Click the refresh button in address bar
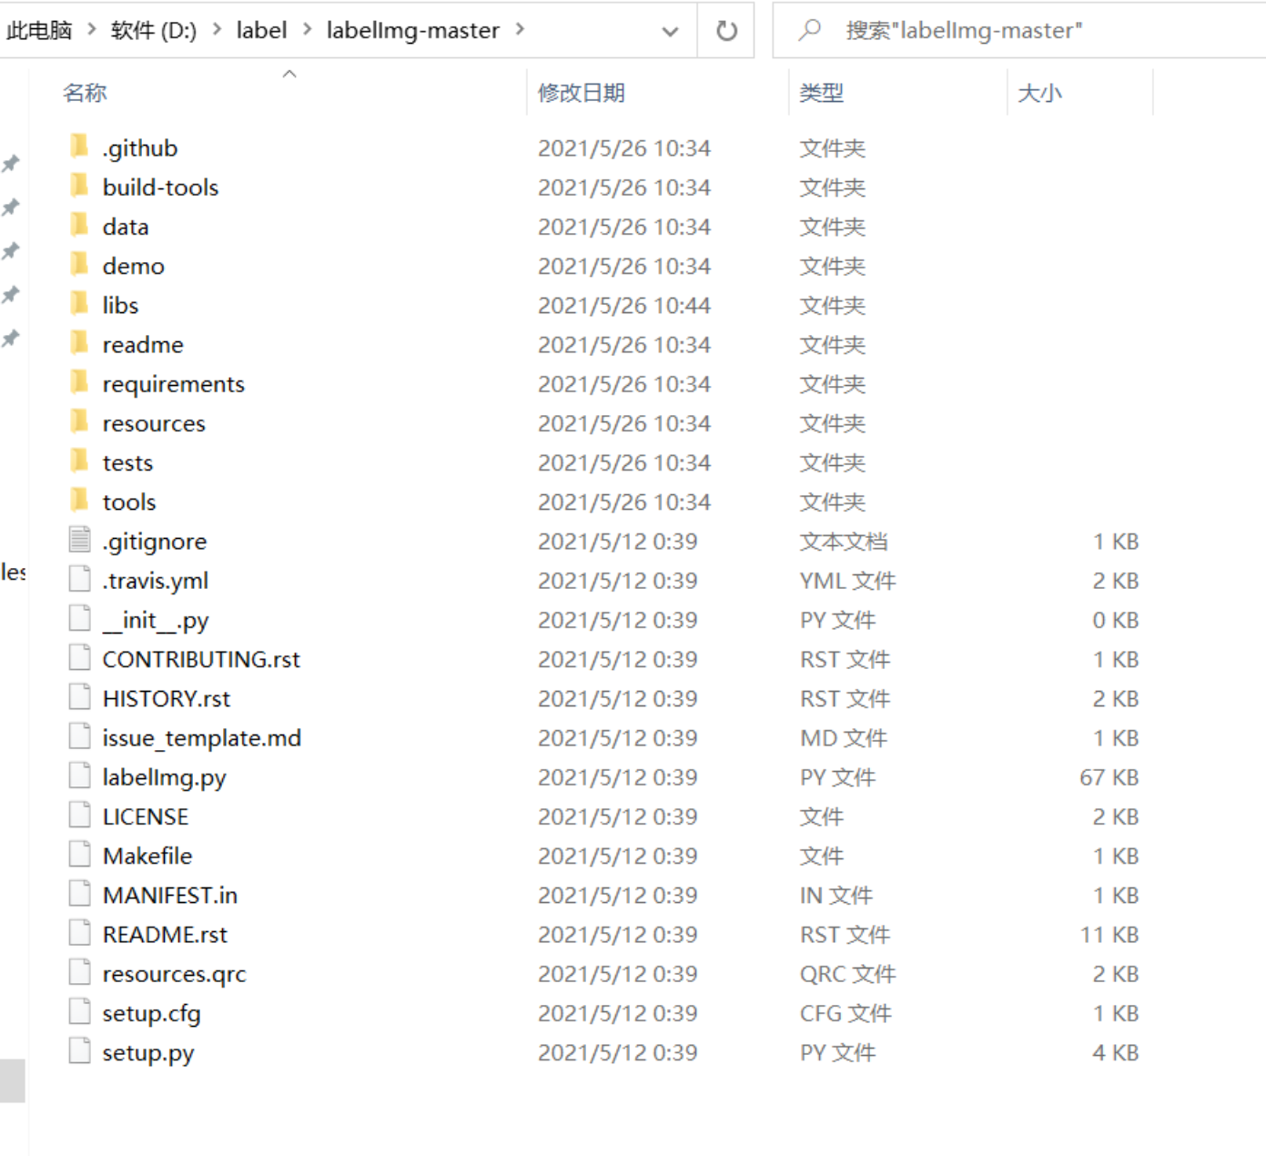Viewport: 1266px width, 1156px height. 725,29
